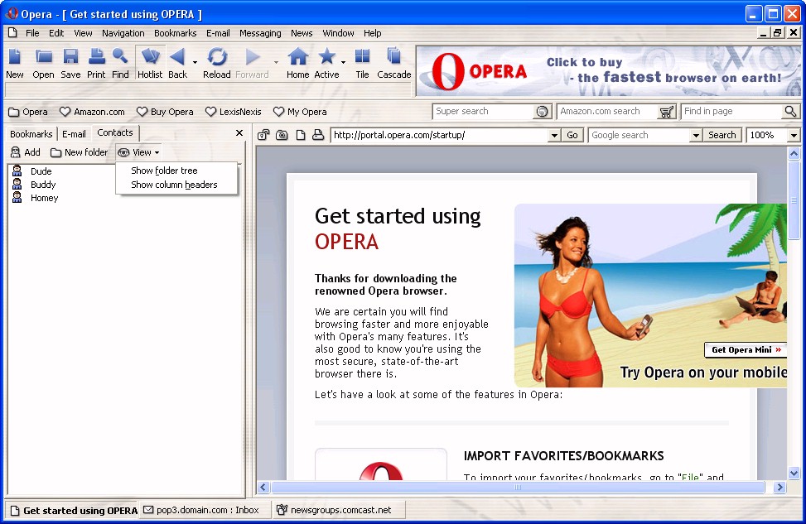Tile the open windows

(362, 63)
